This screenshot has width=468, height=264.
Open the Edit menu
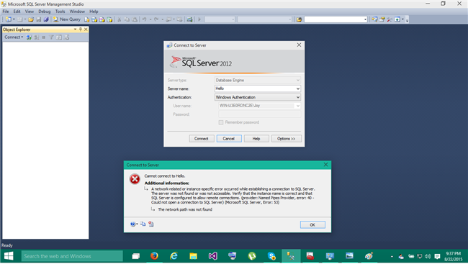(x=17, y=12)
